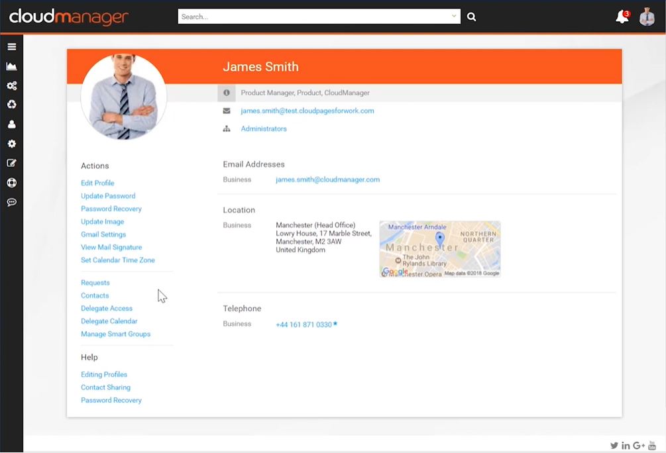Open the Requests link
666x453 pixels.
click(95, 283)
